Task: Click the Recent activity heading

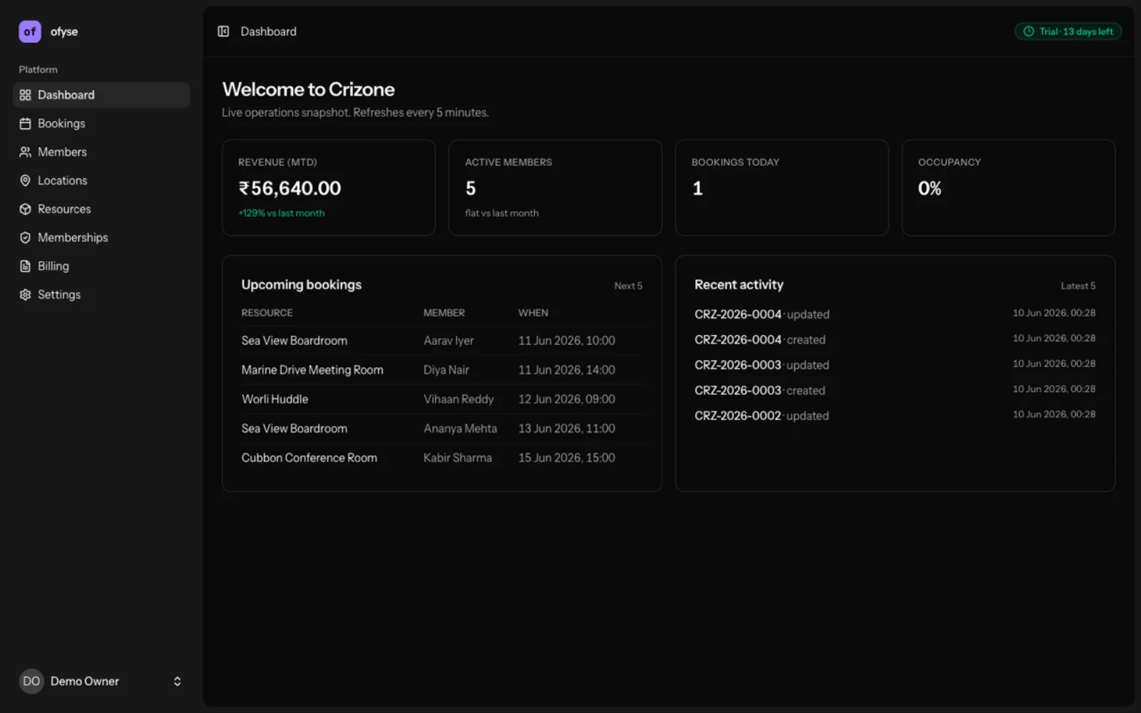Action: (x=739, y=284)
